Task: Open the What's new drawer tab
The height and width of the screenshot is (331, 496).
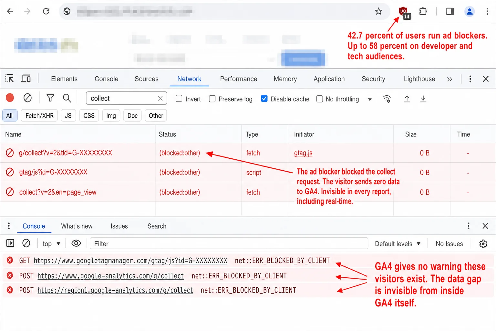Action: coord(77,226)
